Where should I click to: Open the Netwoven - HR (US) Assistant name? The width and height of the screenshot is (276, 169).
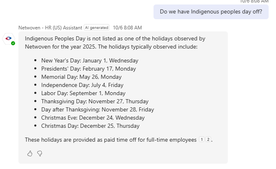[50, 28]
